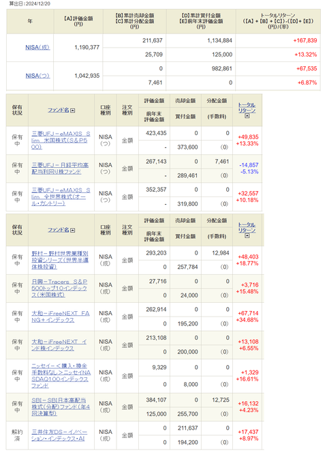
Task: Click the 解約済 status cell
Action: point(17,435)
